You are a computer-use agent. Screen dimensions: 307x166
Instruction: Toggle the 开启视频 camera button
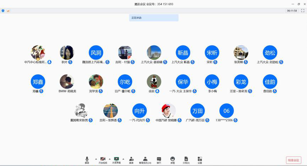pos(103,159)
